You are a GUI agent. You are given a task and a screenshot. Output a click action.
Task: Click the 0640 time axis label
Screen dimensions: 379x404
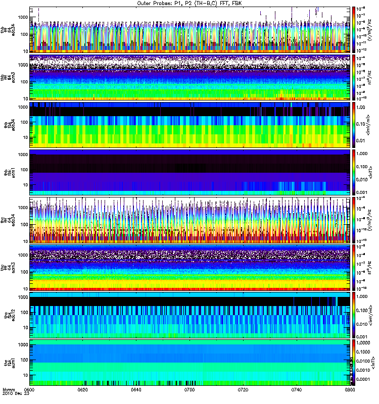point(136,389)
